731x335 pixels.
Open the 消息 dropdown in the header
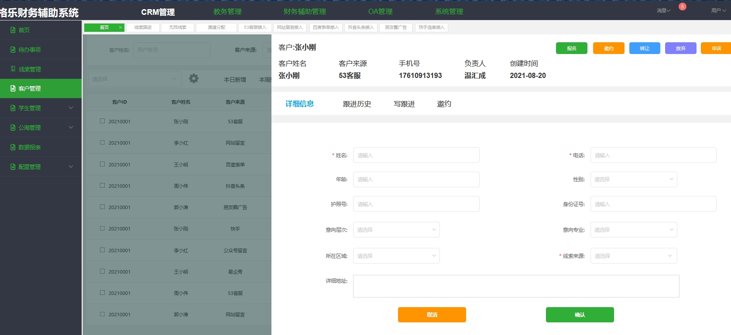(663, 10)
